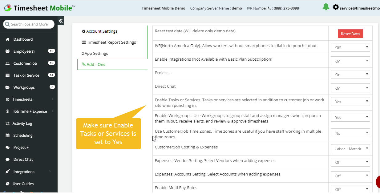Click the Task or Service badge 14

pos(51,75)
